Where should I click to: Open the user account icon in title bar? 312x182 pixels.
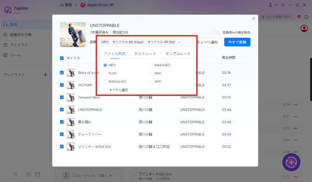[270, 5]
